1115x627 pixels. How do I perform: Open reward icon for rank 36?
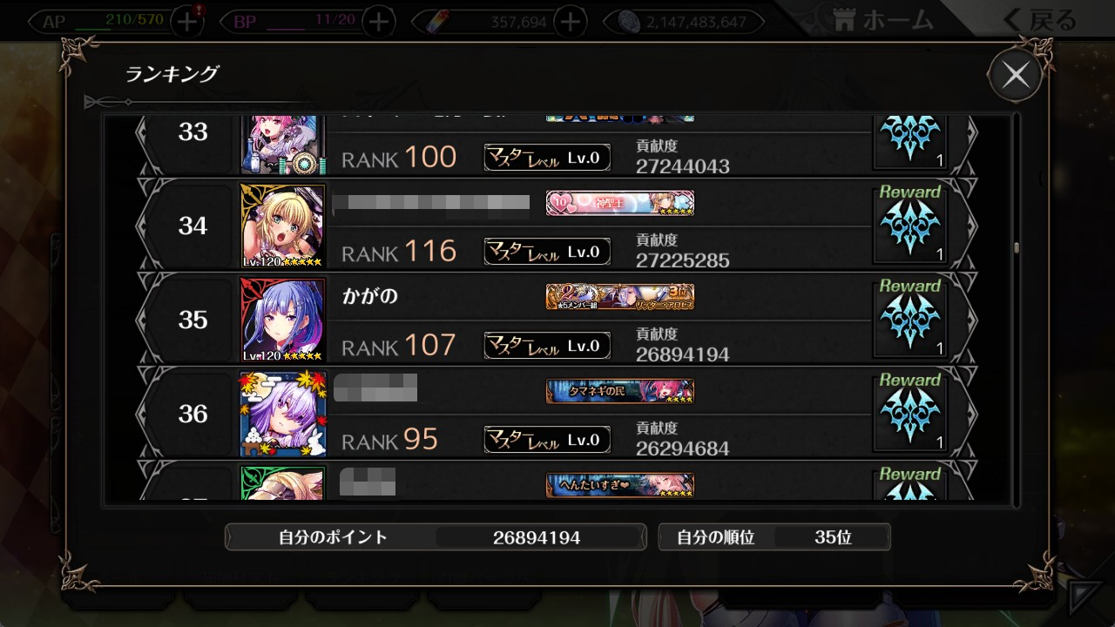(909, 413)
